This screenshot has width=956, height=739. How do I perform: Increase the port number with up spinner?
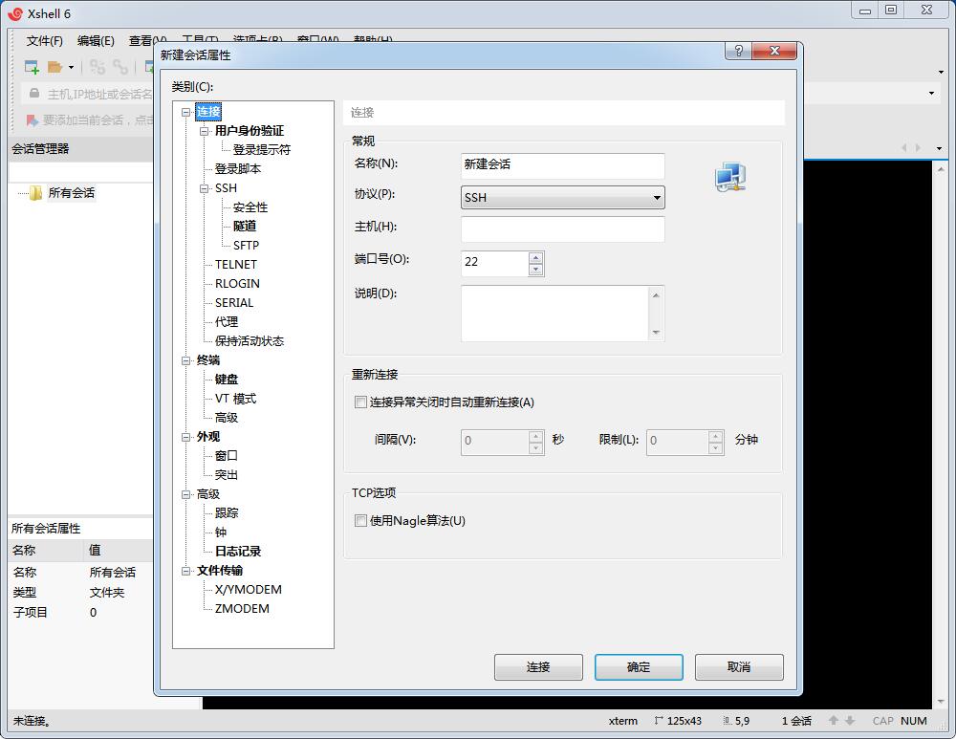[536, 258]
